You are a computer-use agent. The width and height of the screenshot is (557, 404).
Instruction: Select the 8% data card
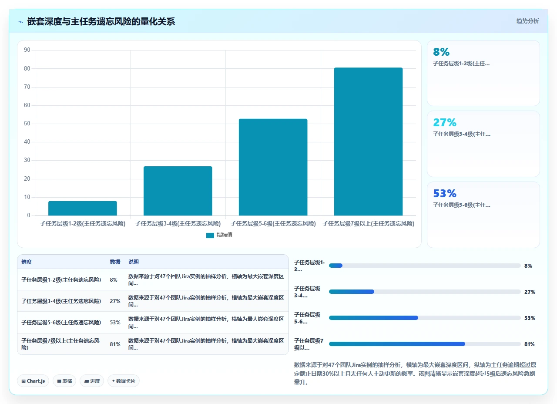tap(483, 73)
